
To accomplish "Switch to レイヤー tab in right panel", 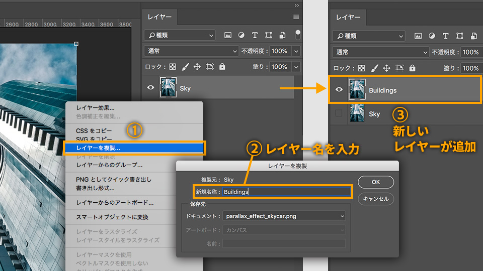I will (x=348, y=17).
